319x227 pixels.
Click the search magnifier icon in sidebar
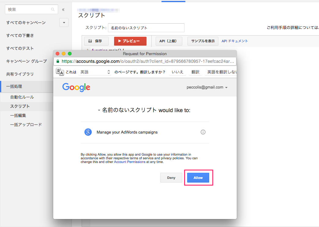[x=53, y=9]
